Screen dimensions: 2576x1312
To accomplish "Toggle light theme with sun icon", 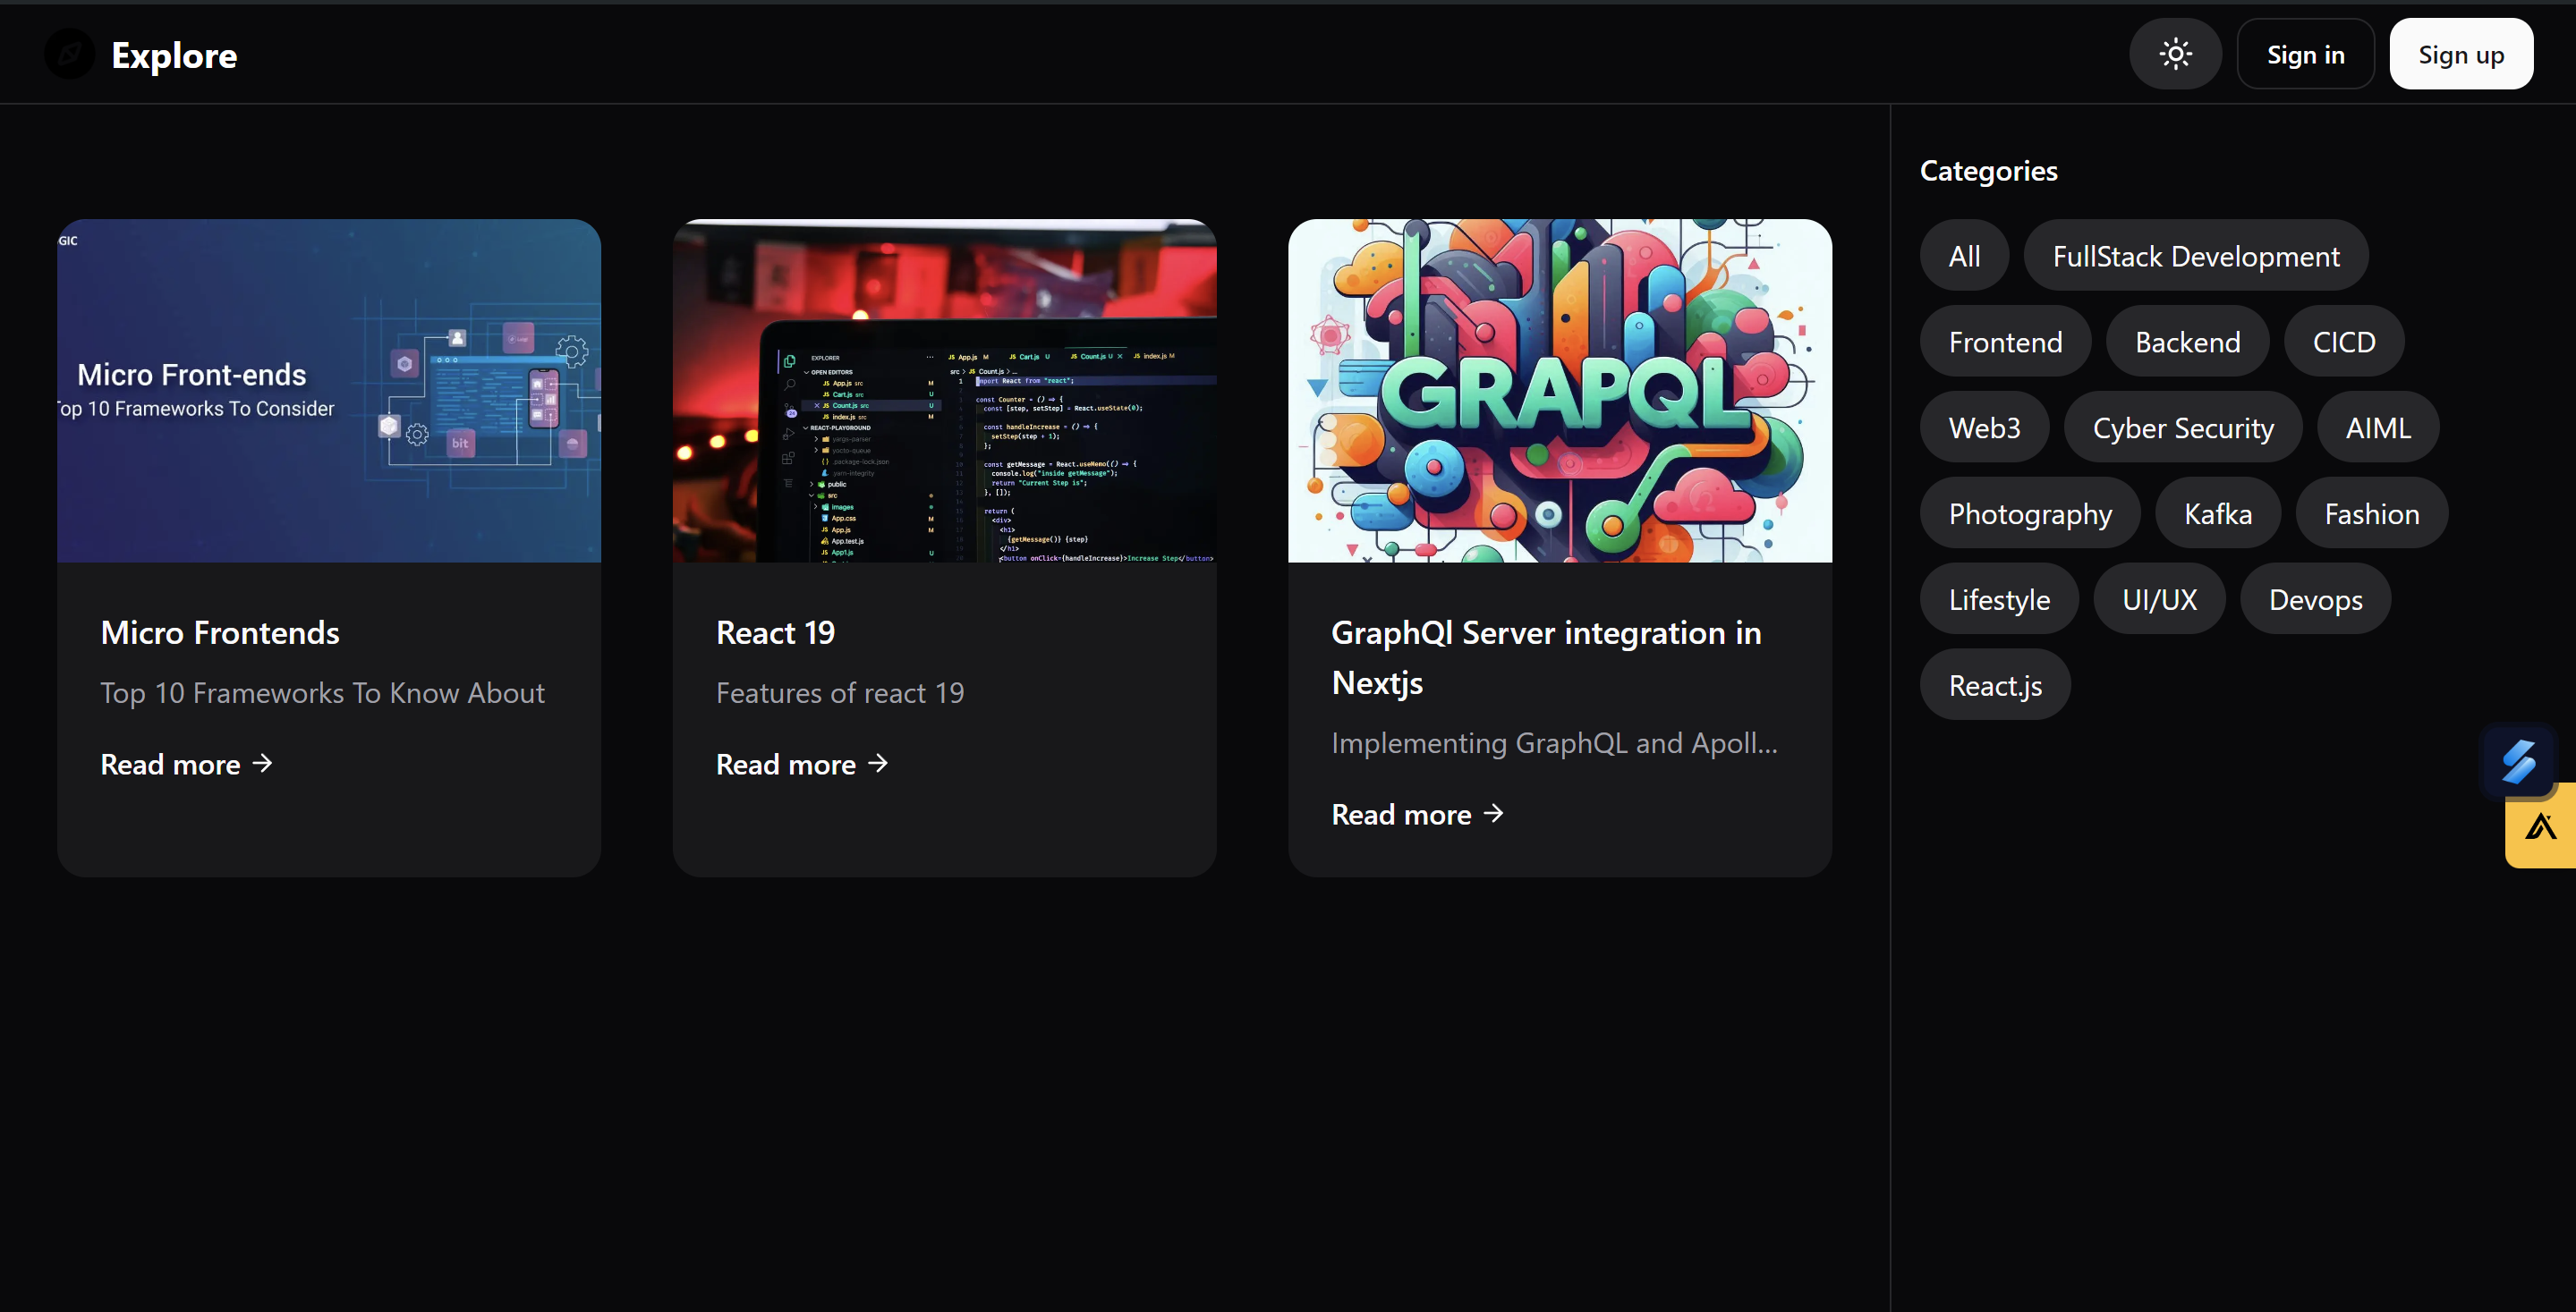I will (2175, 54).
